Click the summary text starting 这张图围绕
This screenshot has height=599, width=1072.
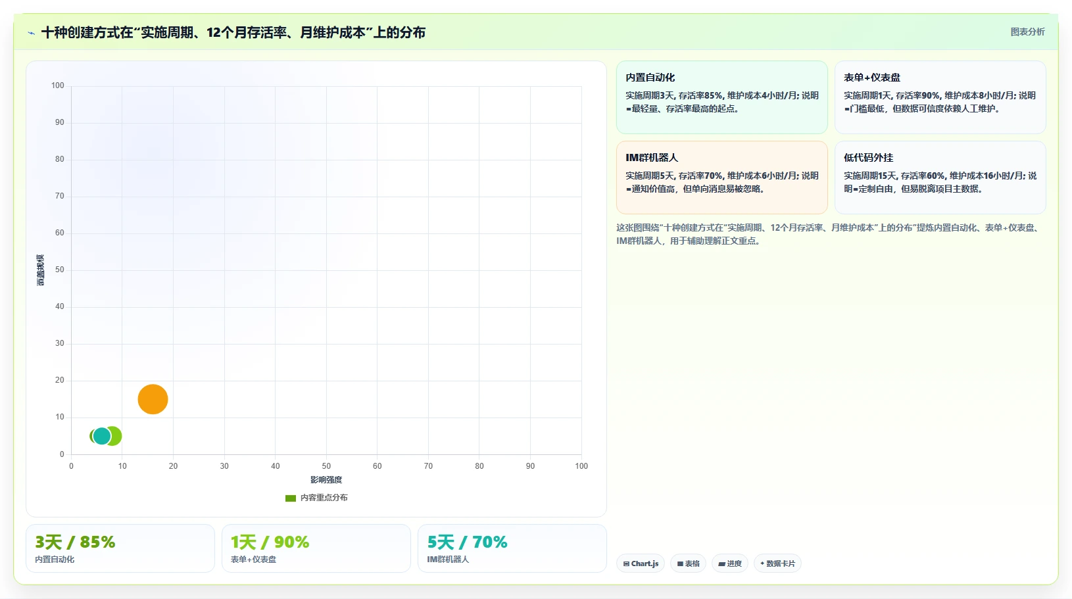[x=827, y=234]
